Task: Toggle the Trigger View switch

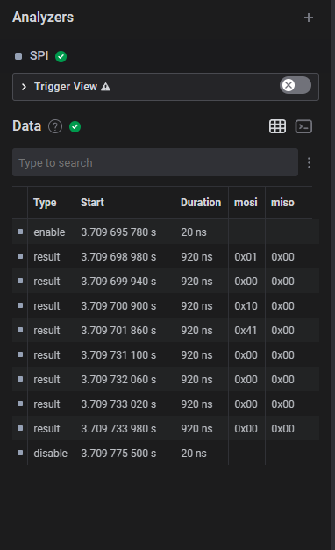Action: coord(295,85)
